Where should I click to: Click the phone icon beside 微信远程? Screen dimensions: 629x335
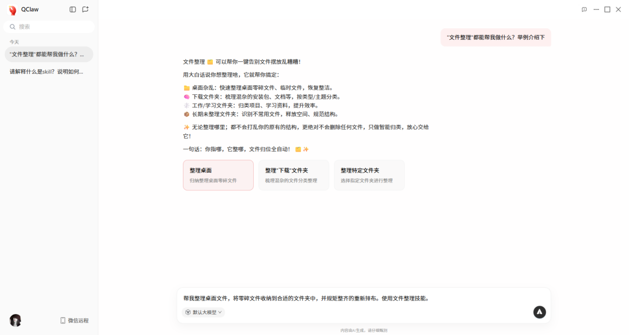click(63, 320)
